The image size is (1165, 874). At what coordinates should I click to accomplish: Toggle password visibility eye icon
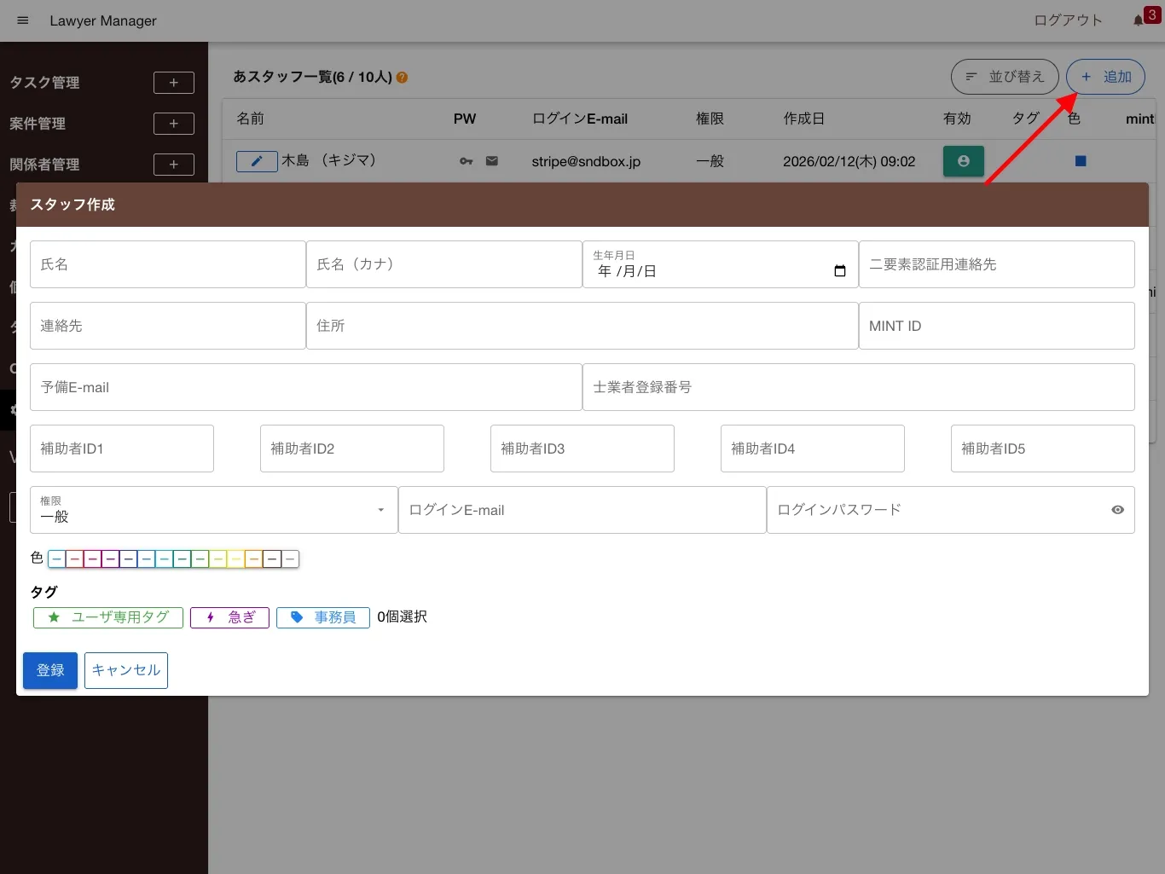1117,510
